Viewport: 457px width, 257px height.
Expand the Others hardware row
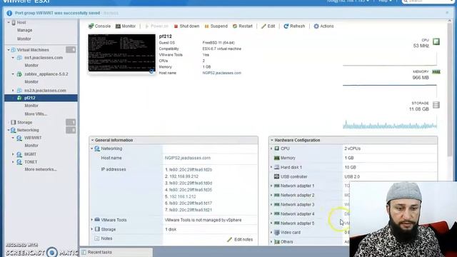[x=271, y=241]
